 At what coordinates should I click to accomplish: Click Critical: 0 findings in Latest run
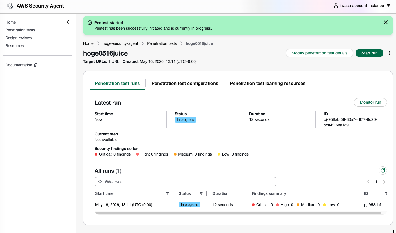coord(113,154)
